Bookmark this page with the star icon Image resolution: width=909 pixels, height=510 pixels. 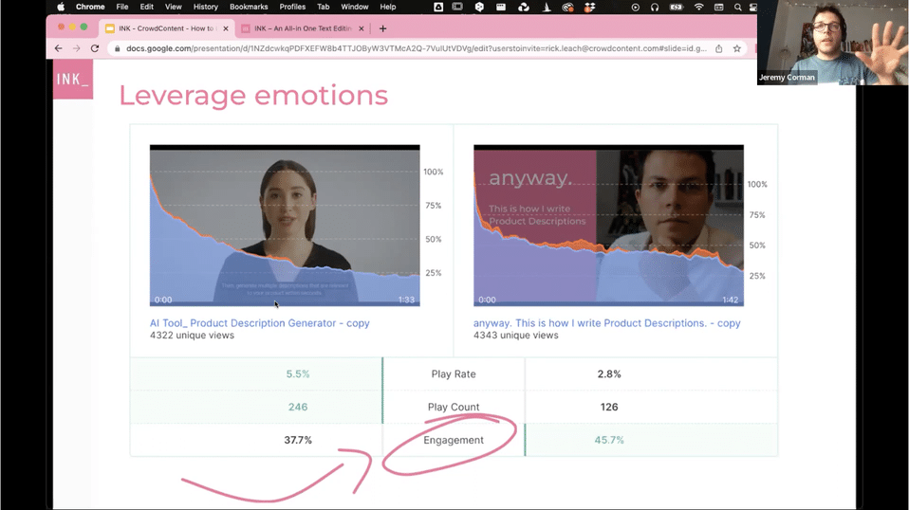735,48
